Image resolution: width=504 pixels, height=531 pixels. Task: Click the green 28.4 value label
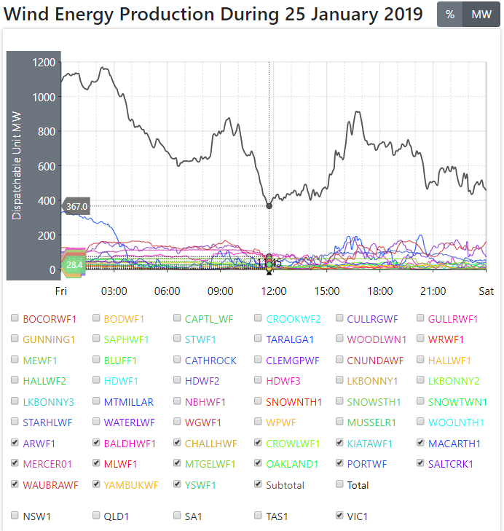[x=74, y=265]
